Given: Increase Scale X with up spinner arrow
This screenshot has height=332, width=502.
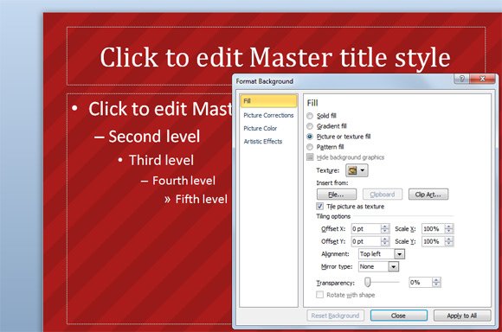Looking at the screenshot, I should (449, 227).
